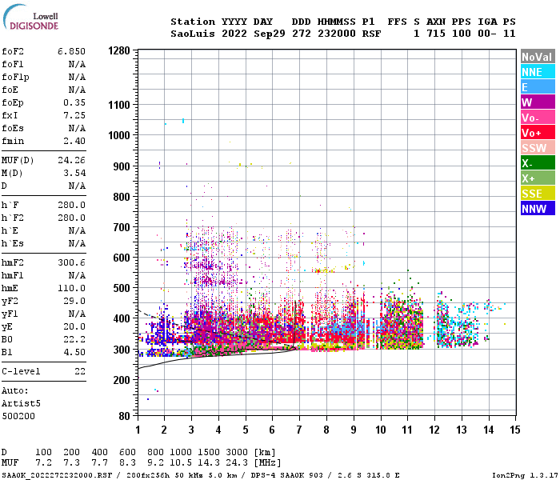Click the MUF 24.3 value in table

pyautogui.click(x=237, y=463)
